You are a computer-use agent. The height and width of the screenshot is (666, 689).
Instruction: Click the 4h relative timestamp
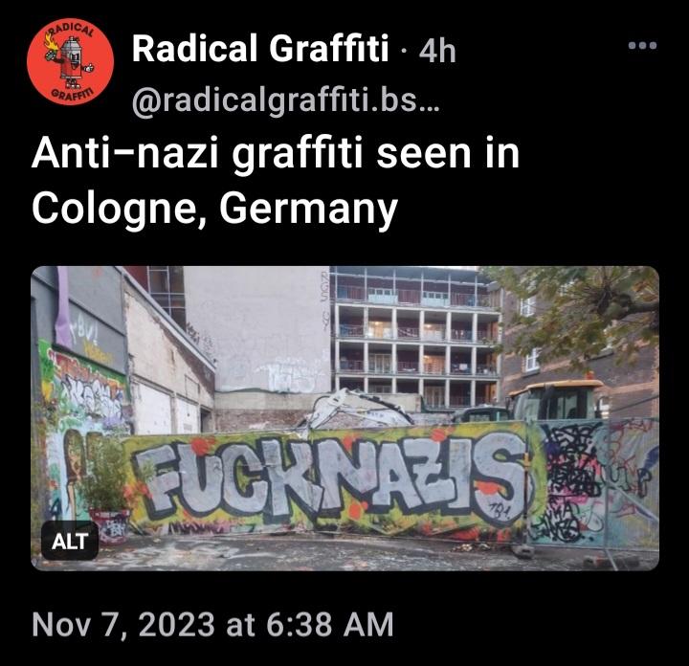pos(437,51)
